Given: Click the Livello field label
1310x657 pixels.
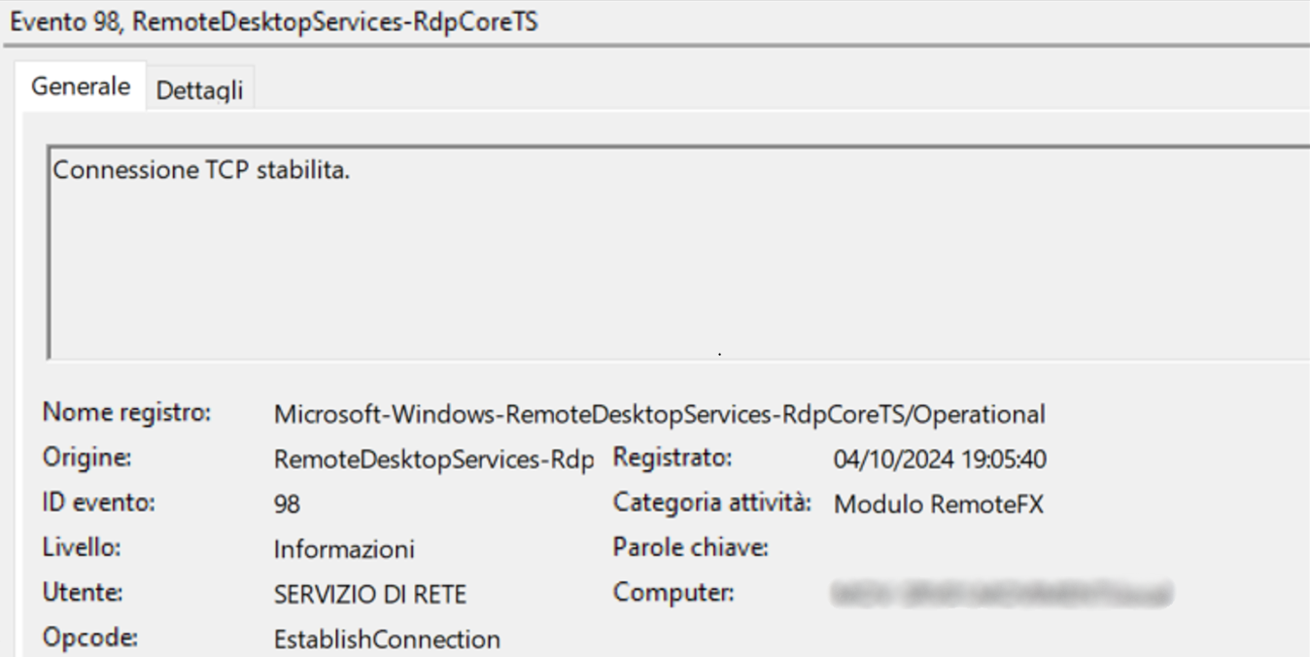Looking at the screenshot, I should pos(82,547).
